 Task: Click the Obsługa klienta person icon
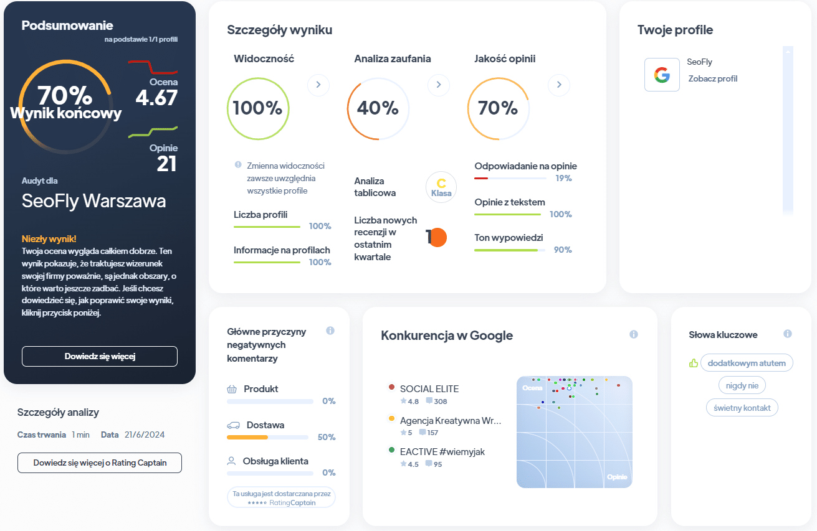232,461
